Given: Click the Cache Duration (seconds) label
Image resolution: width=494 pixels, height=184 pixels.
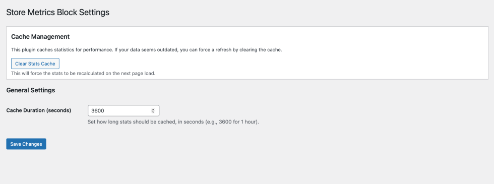Looking at the screenshot, I should [39, 110].
